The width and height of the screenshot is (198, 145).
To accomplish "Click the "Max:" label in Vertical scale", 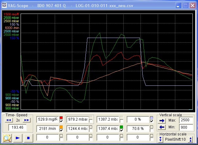I will [172, 120].
